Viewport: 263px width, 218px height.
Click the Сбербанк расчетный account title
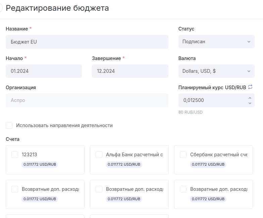[x=218, y=155]
